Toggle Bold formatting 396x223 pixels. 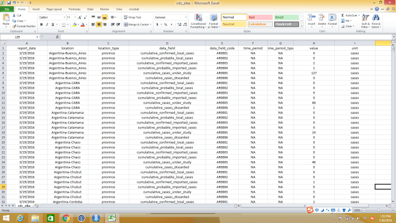coord(41,25)
